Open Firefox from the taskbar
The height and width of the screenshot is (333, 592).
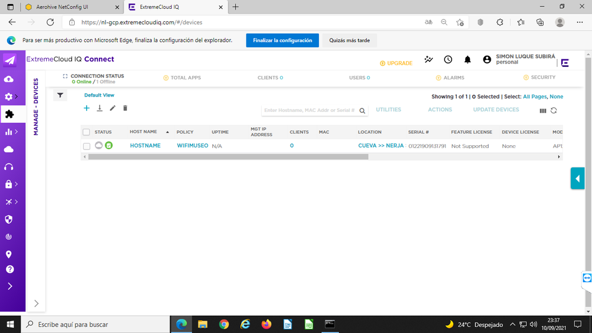[267, 324]
